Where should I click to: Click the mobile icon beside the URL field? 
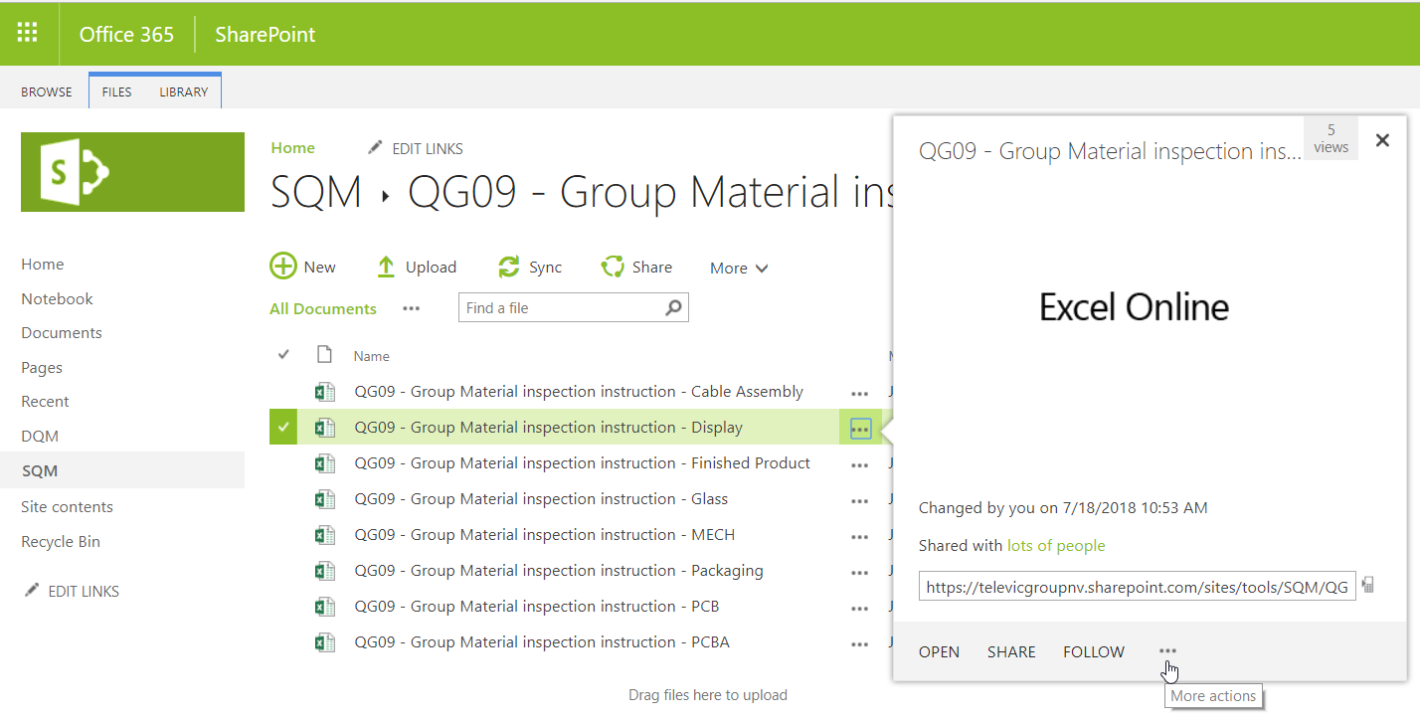pyautogui.click(x=1368, y=586)
